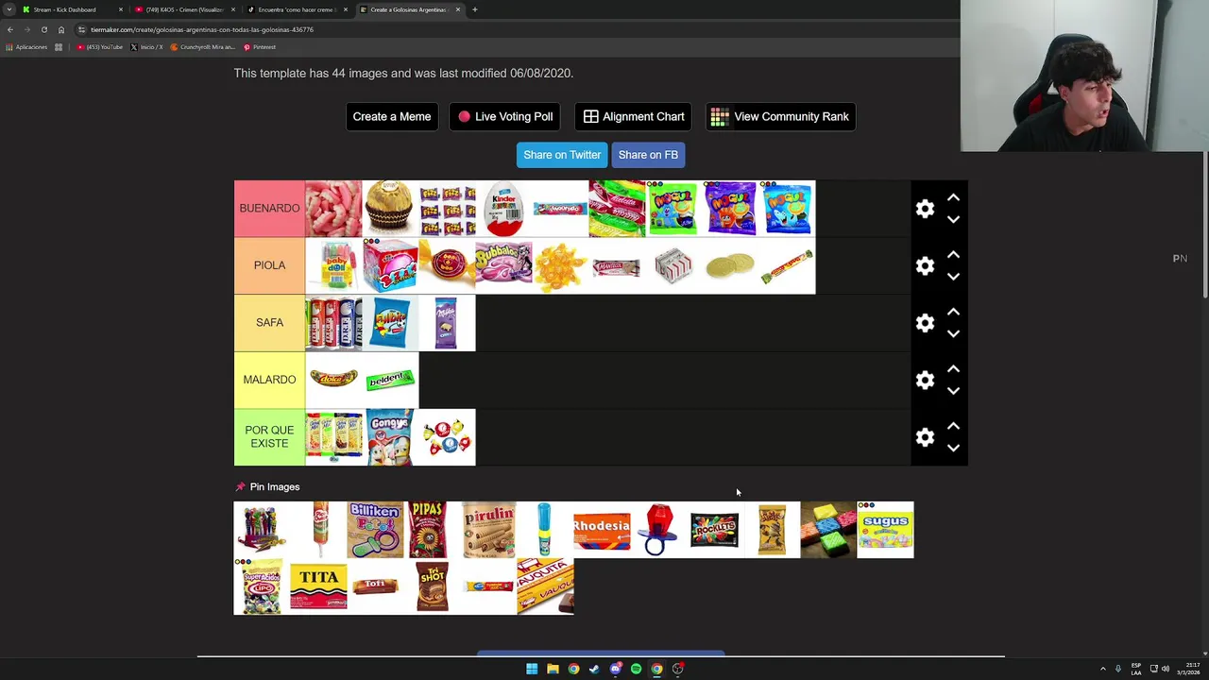Open settings gear for PIOLA tier

coord(925,265)
